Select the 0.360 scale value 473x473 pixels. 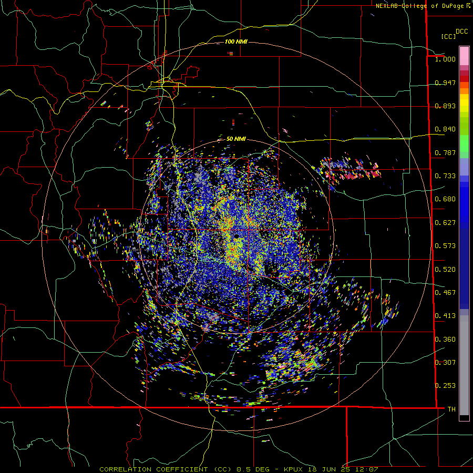(x=445, y=340)
